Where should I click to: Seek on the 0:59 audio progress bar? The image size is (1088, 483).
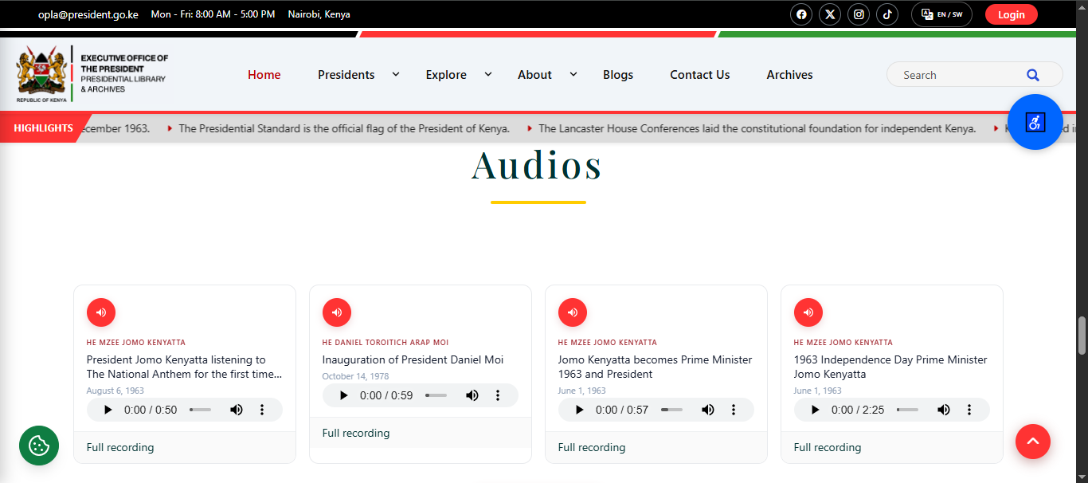(x=436, y=395)
